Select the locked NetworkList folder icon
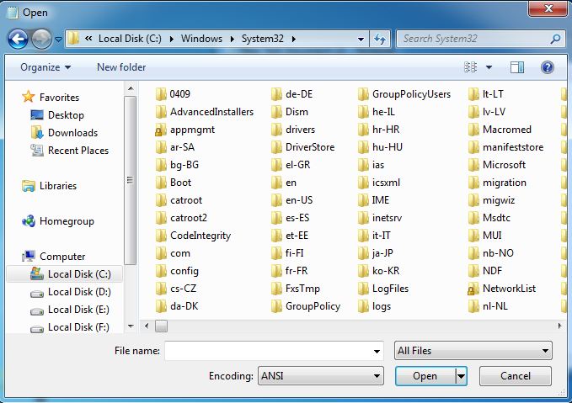The image size is (572, 403). coord(473,289)
